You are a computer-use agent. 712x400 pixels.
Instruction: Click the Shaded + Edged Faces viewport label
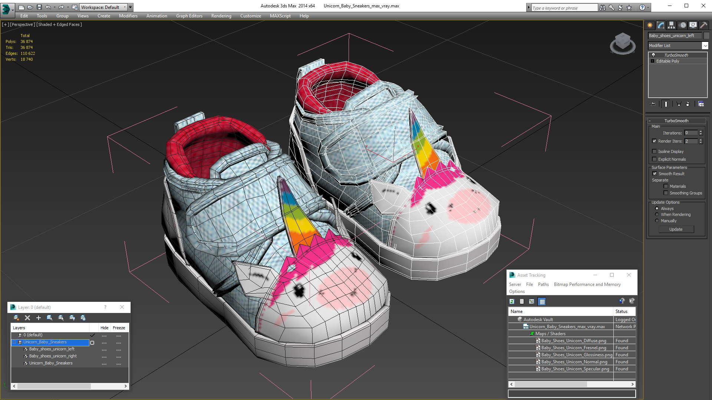tap(59, 24)
